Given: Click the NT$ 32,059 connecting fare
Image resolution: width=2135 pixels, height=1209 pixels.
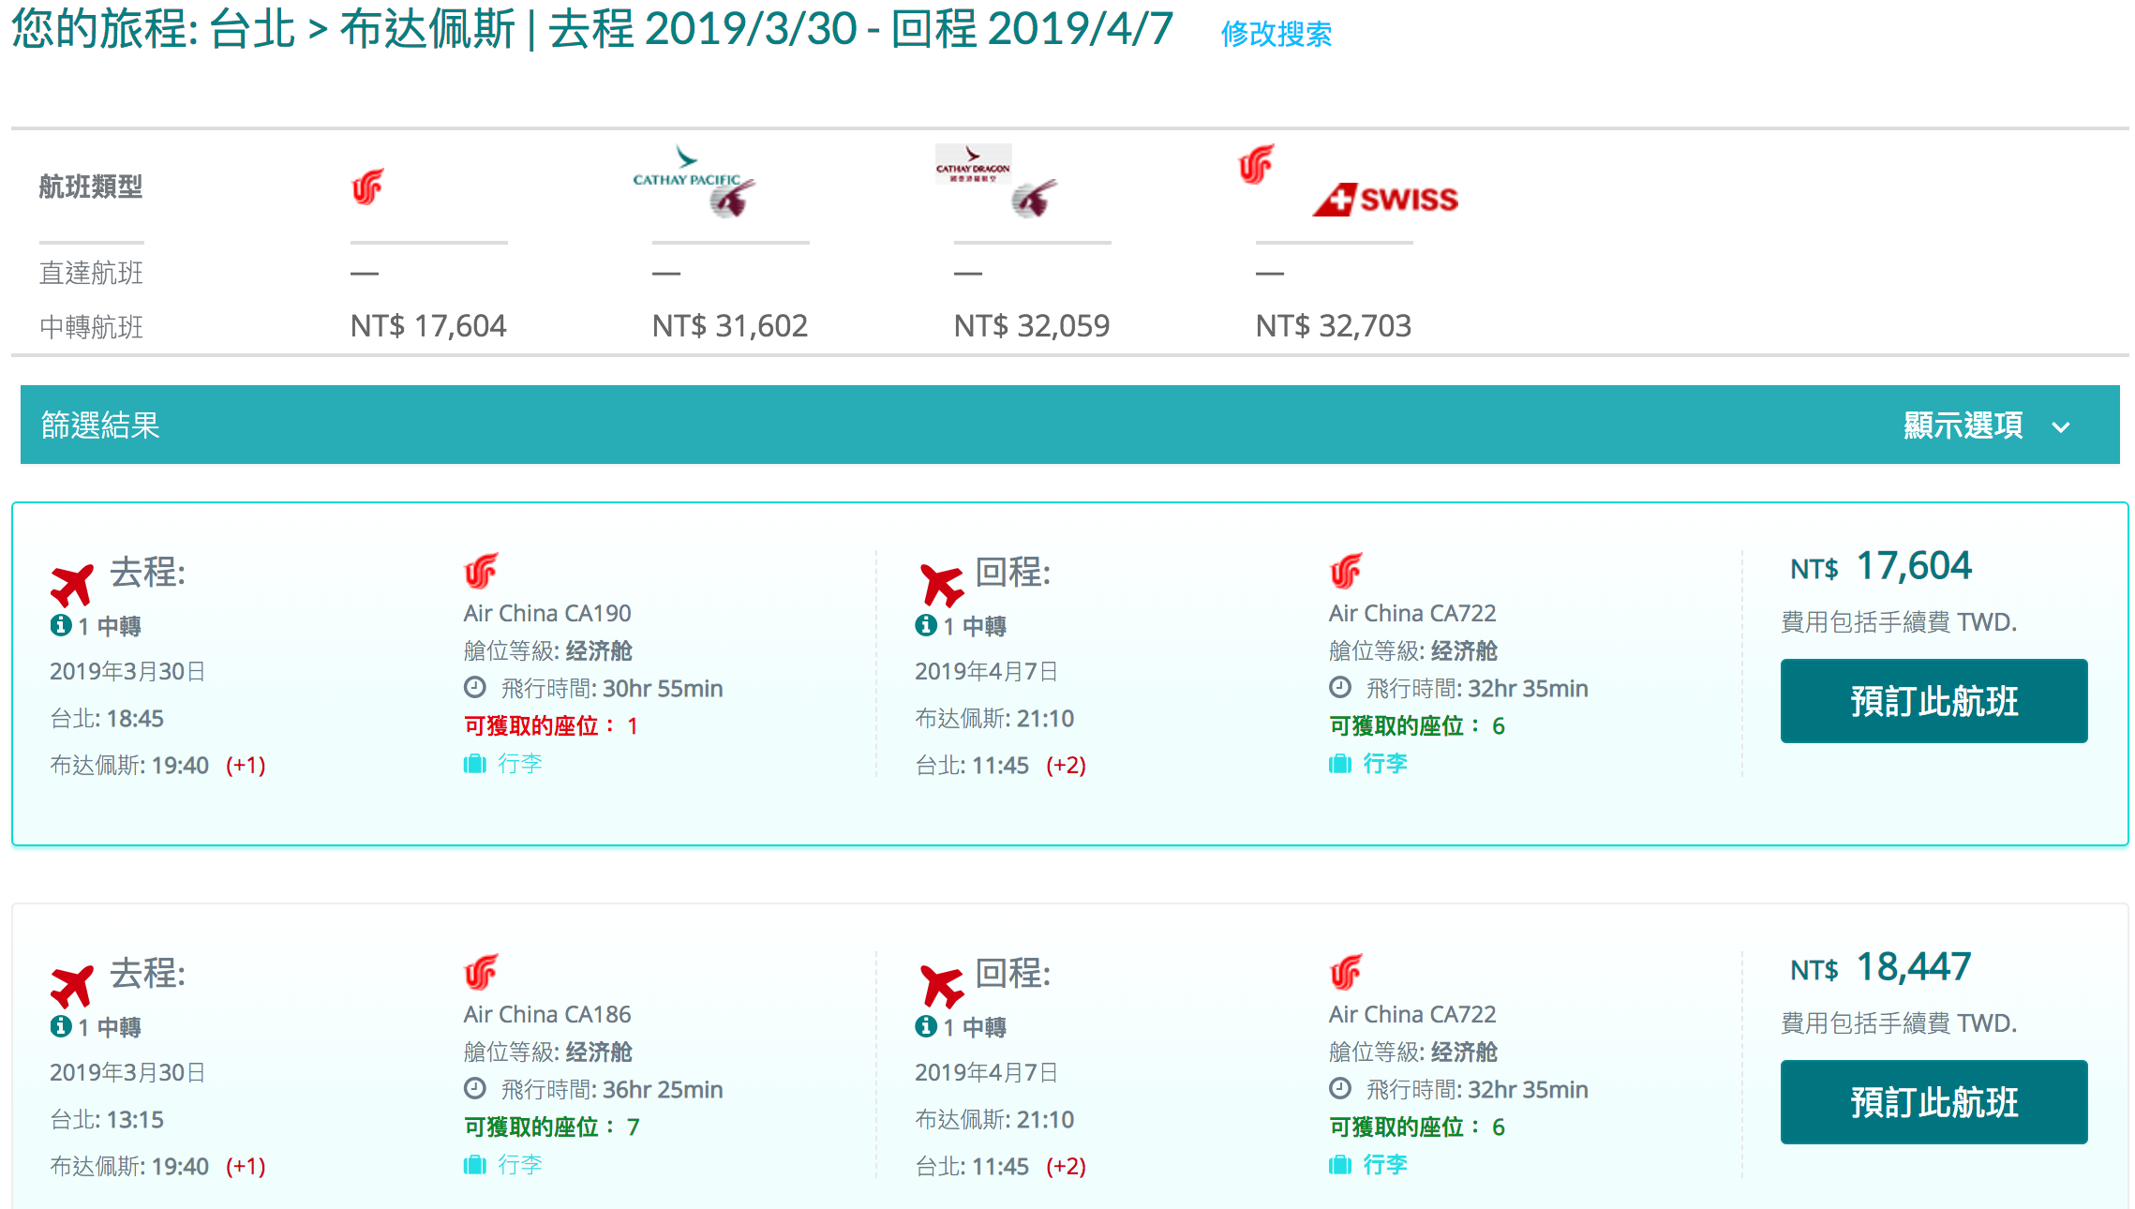Looking at the screenshot, I should coord(1032,325).
